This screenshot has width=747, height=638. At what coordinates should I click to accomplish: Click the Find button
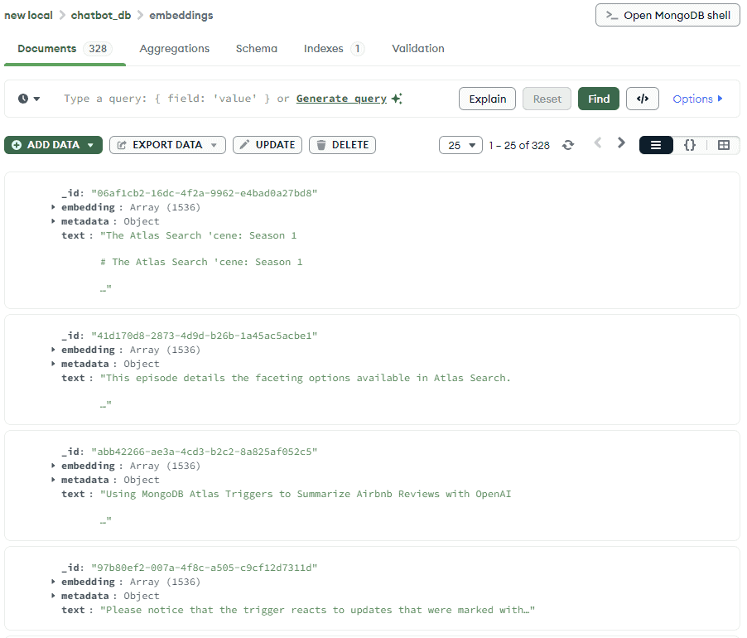[x=598, y=99]
